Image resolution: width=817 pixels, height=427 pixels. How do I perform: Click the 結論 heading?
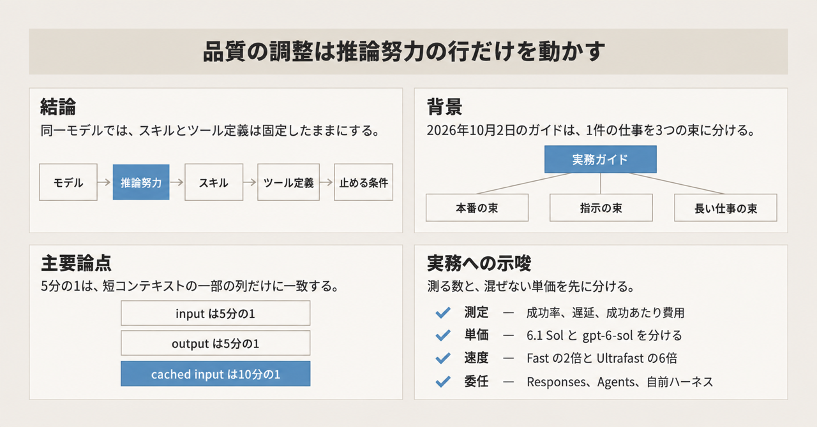tap(58, 106)
